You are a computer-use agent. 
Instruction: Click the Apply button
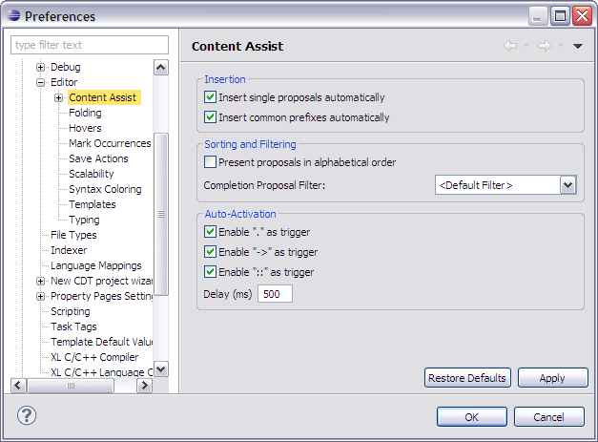(553, 378)
